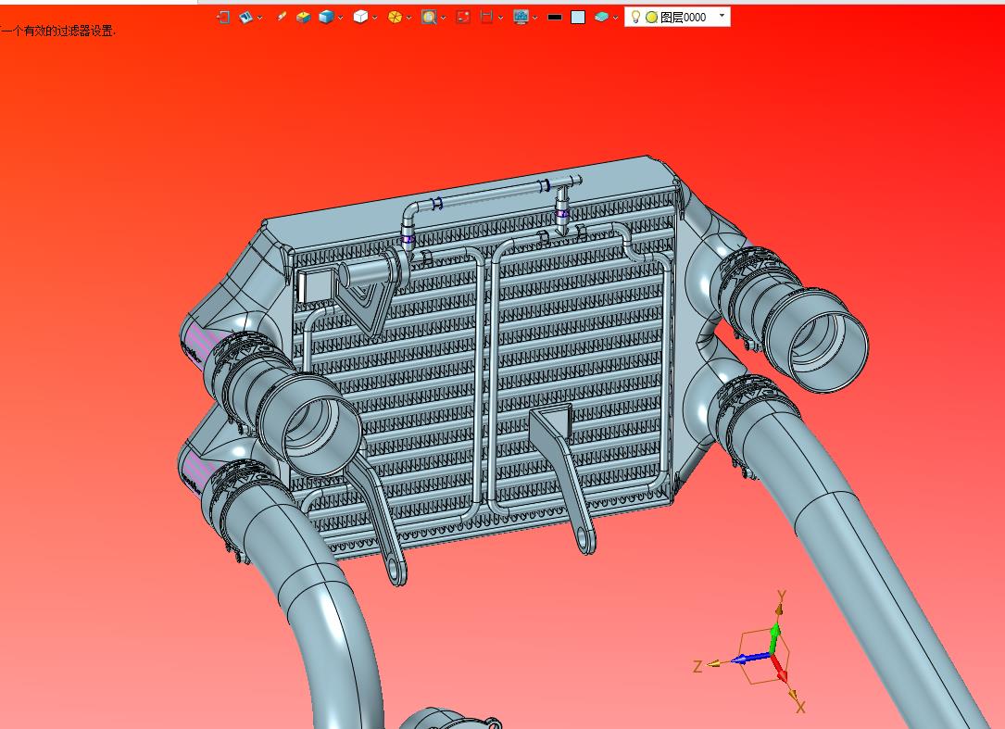Viewport: 1005px width, 729px height.
Task: Click the magnifier zoom icon
Action: click(429, 18)
